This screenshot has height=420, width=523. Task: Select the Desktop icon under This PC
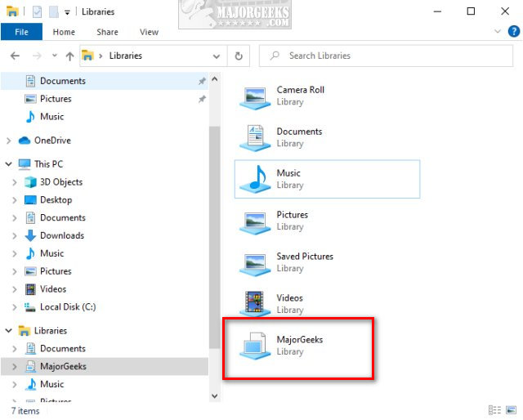tap(30, 200)
